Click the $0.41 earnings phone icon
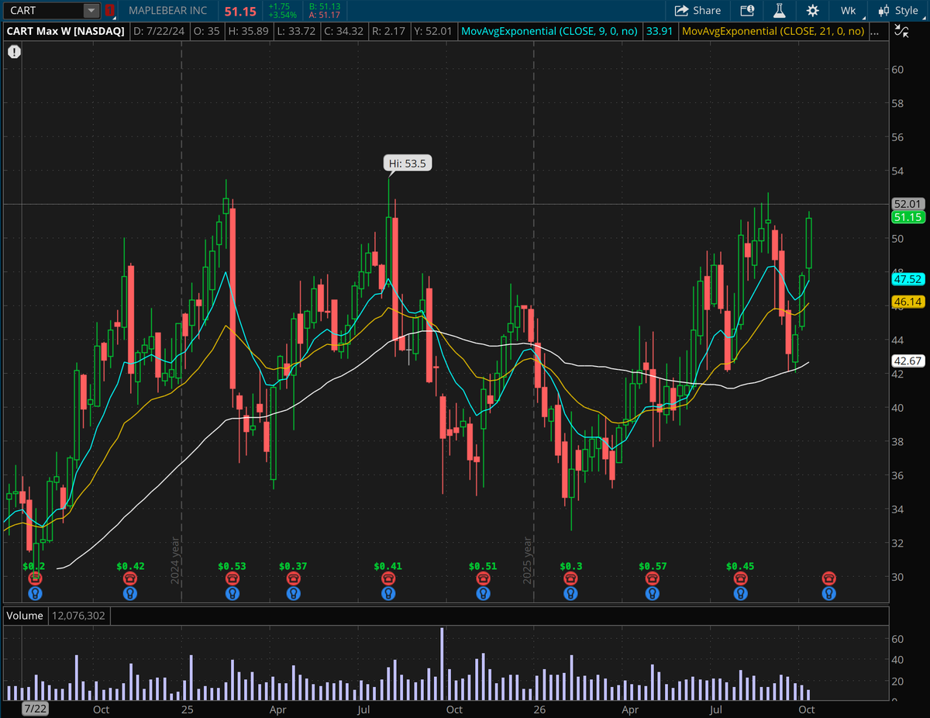This screenshot has height=718, width=930. click(x=387, y=578)
